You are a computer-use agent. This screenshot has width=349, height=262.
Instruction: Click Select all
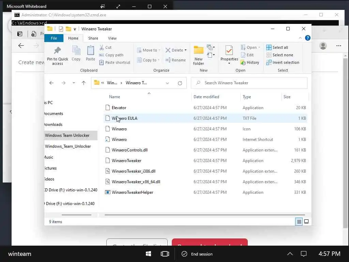pos(277,47)
